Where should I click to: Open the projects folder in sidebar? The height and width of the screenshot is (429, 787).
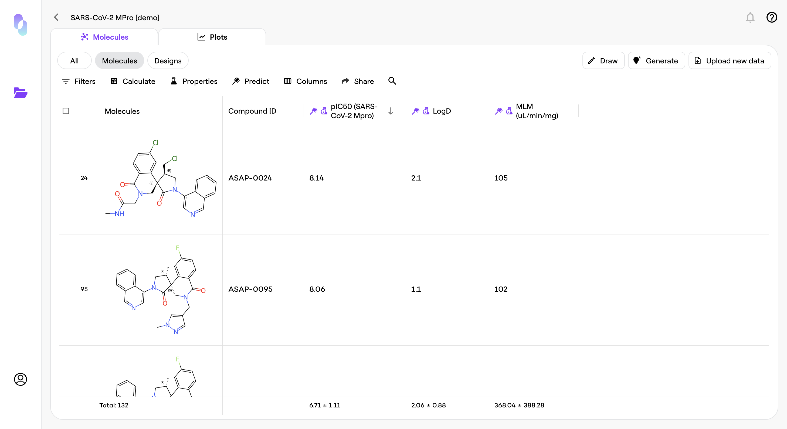pyautogui.click(x=21, y=93)
